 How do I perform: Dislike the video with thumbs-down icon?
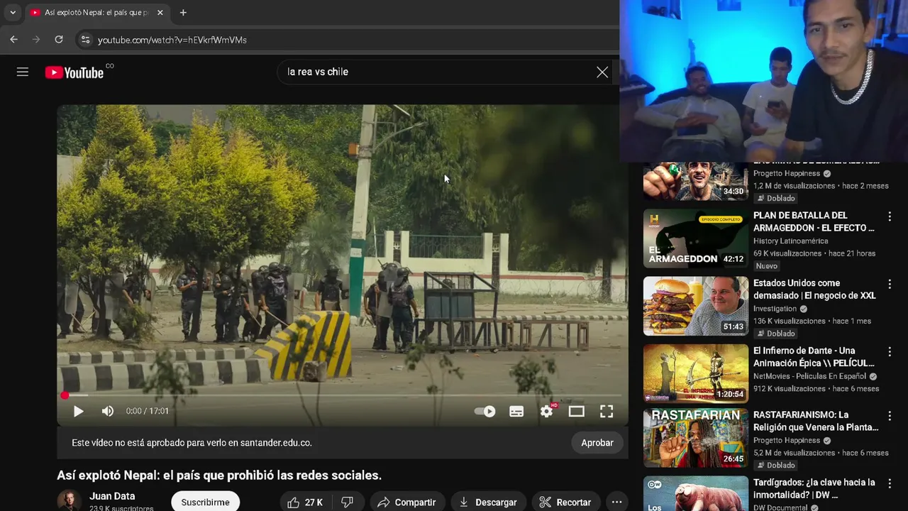coord(348,502)
